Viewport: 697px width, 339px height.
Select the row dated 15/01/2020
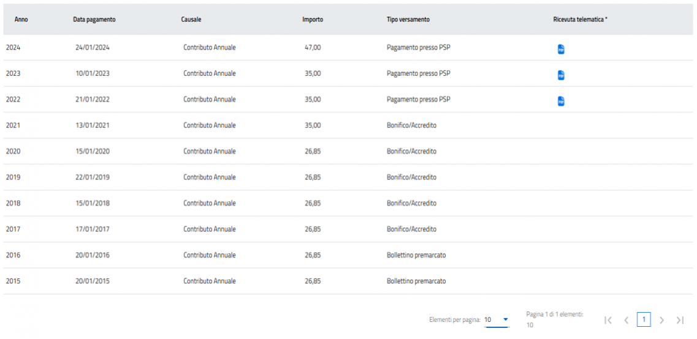tap(92, 151)
